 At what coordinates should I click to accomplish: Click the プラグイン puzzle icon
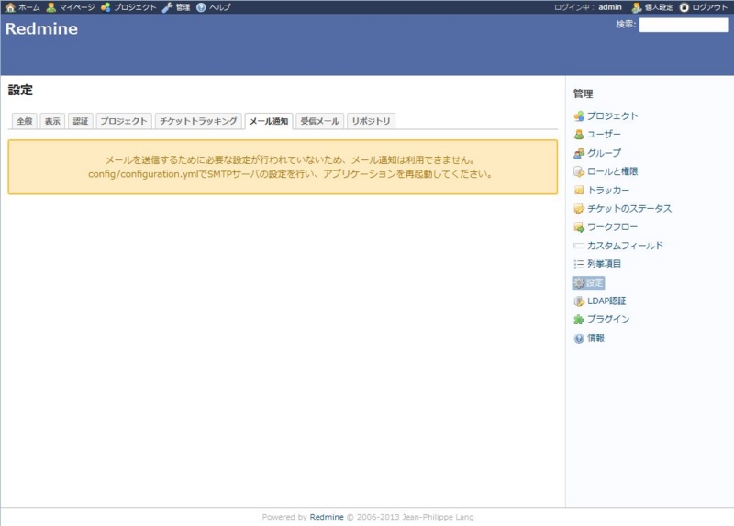[x=579, y=319]
